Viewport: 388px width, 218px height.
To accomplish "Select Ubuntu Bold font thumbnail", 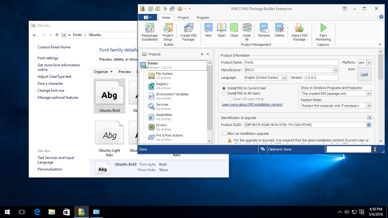I will 109,96.
